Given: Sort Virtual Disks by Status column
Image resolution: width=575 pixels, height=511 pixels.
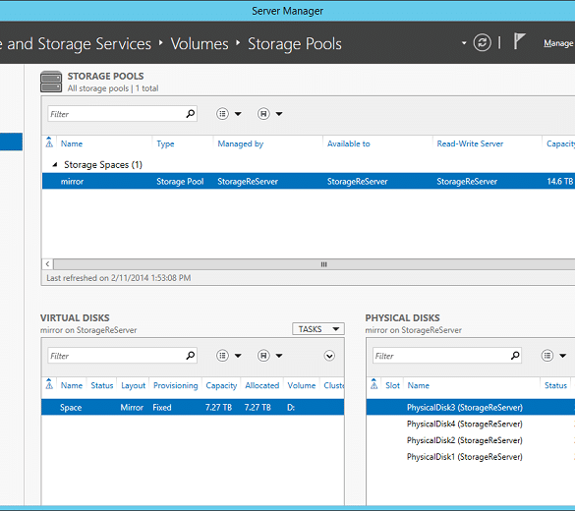Looking at the screenshot, I should coord(102,385).
